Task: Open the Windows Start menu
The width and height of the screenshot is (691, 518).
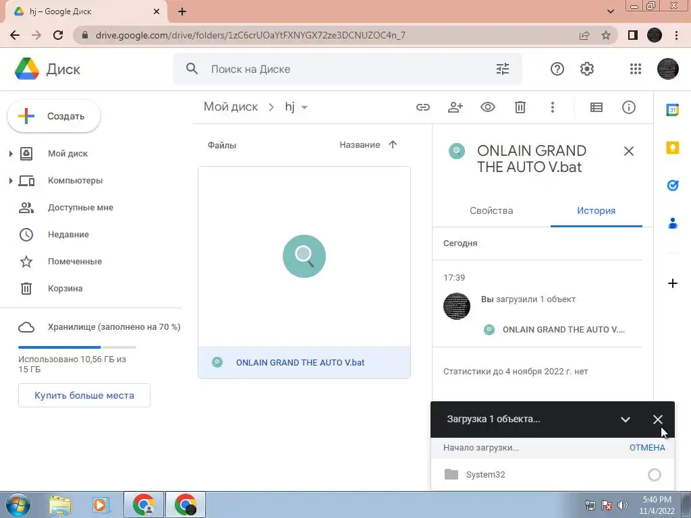Action: pos(18,505)
